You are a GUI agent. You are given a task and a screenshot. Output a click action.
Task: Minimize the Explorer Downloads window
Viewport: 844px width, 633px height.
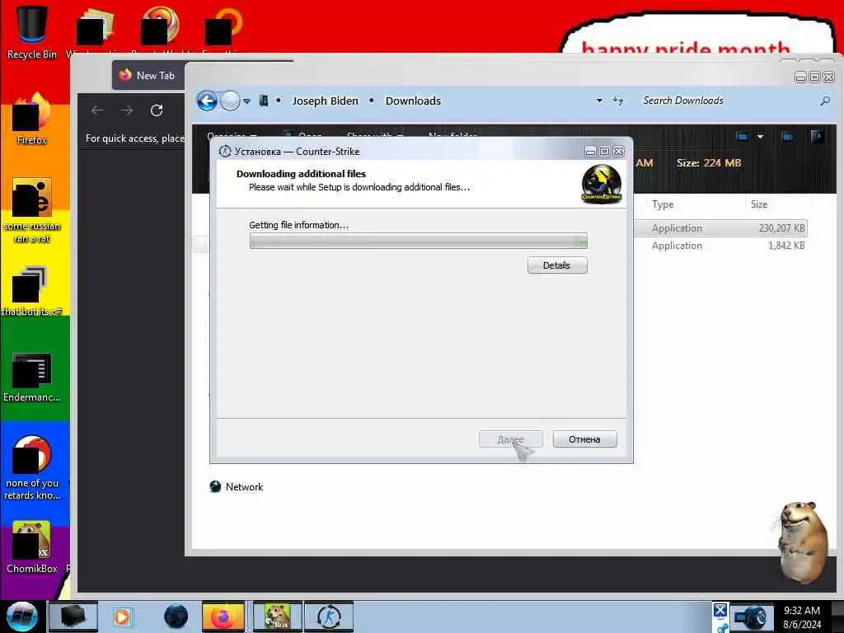(801, 77)
